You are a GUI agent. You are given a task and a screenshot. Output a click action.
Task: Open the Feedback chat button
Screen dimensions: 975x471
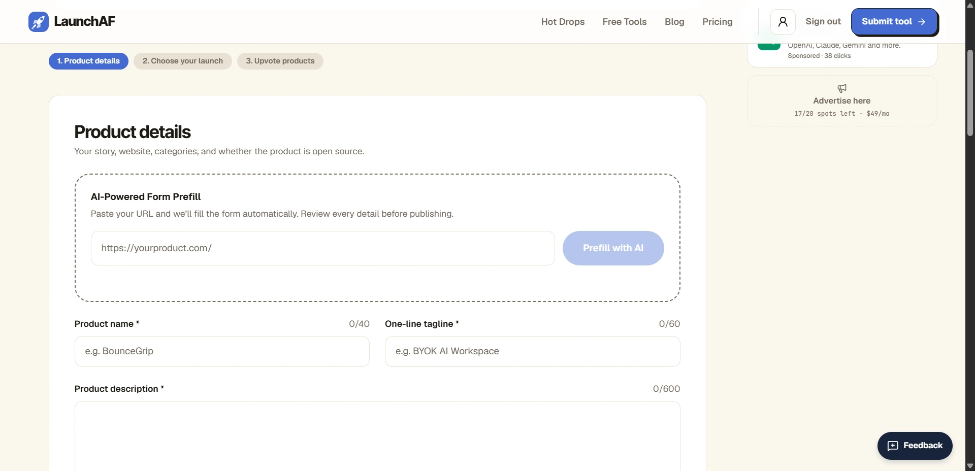coord(915,446)
